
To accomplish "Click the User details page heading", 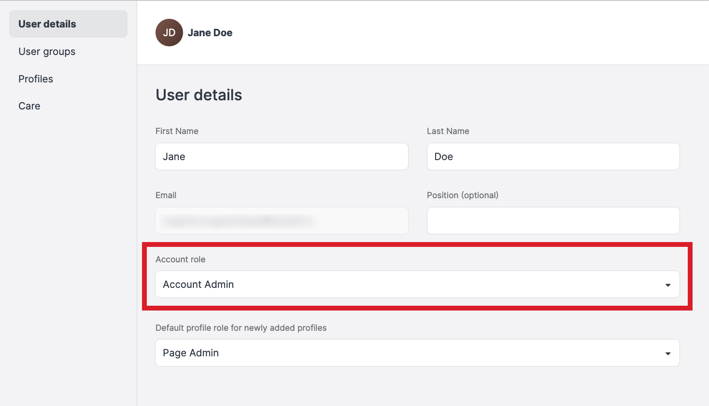I will tap(199, 95).
